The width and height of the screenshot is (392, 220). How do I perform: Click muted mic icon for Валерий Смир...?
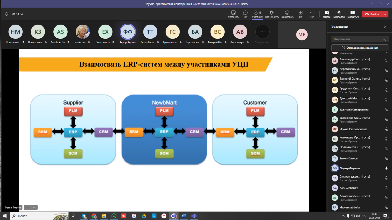[386, 80]
